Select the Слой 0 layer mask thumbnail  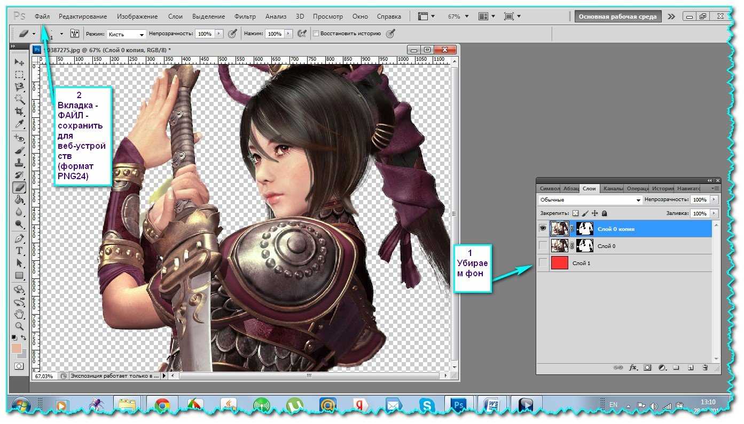pos(585,246)
